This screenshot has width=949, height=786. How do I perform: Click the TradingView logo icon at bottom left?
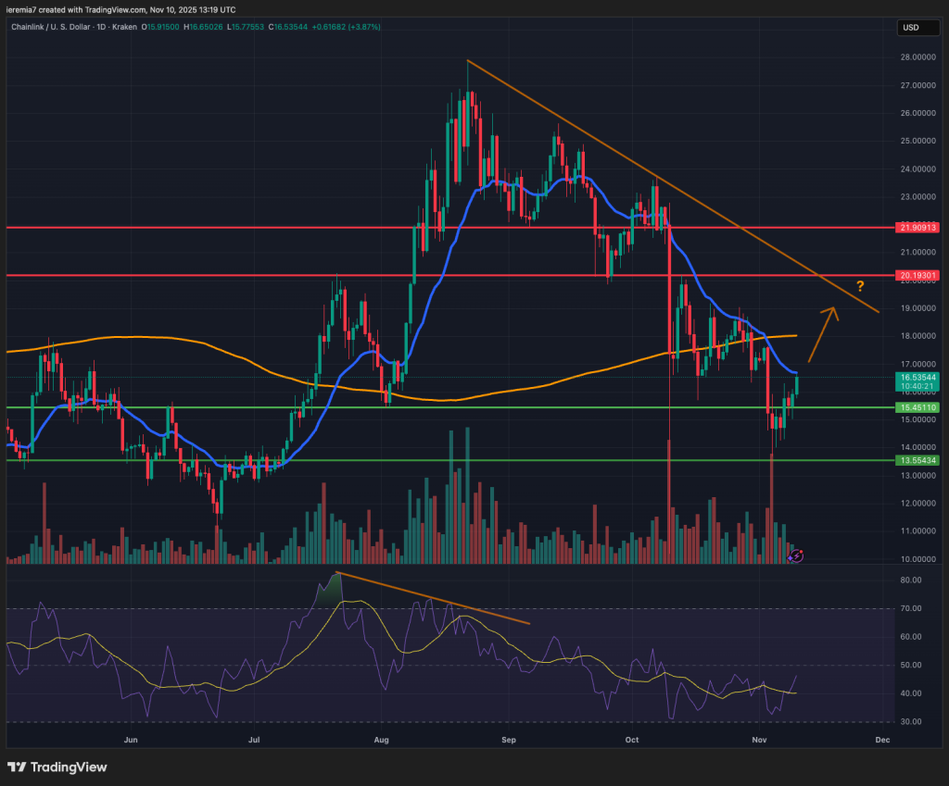click(18, 767)
